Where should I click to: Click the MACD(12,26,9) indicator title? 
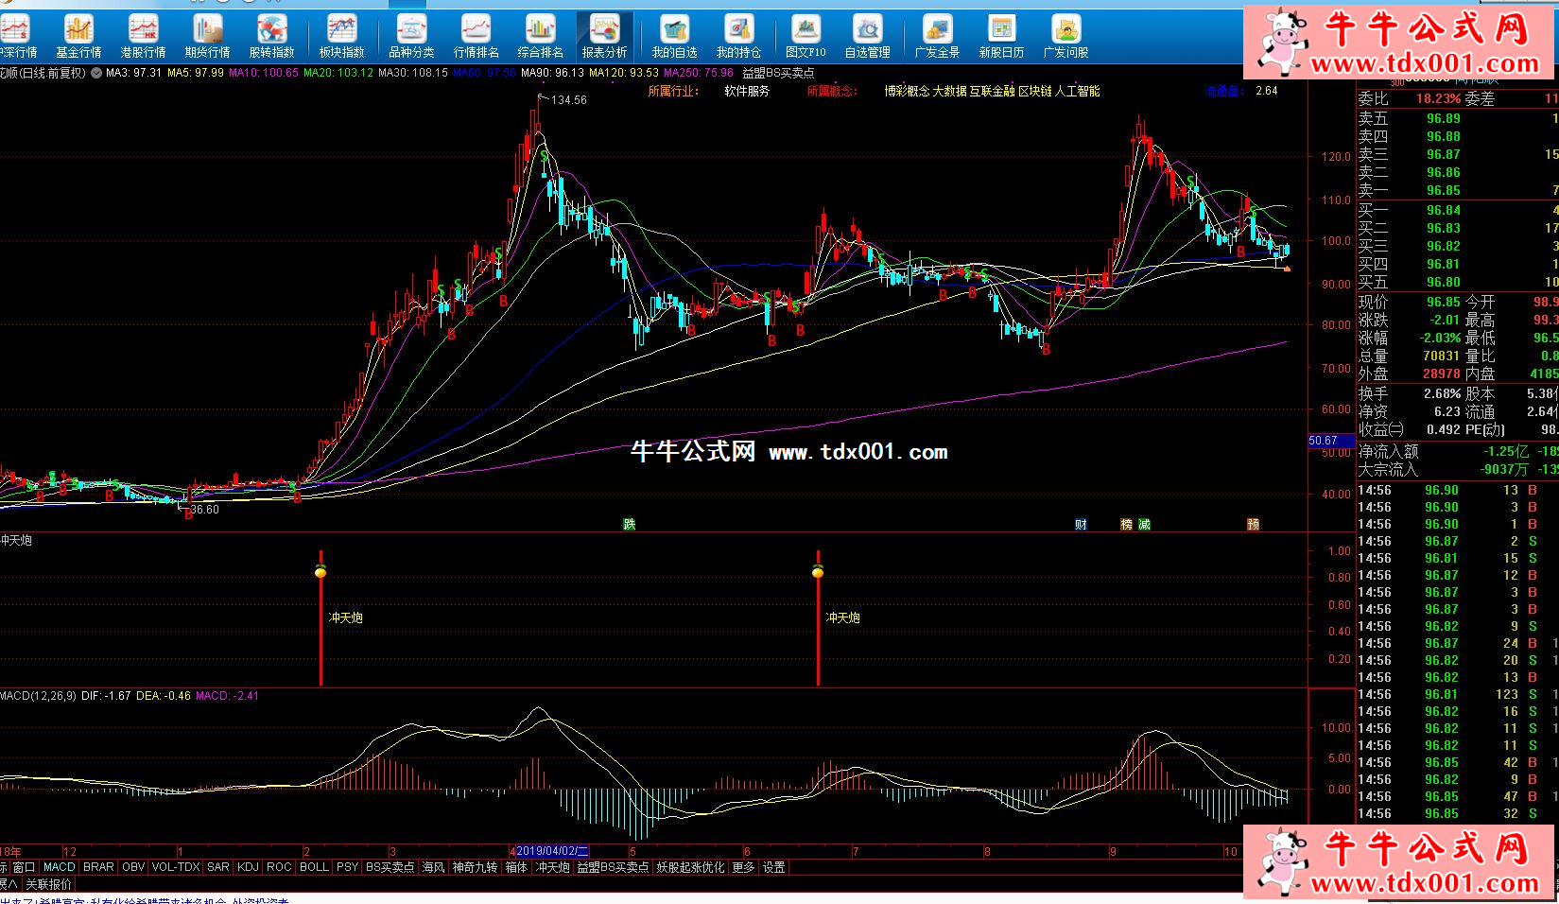[x=38, y=695]
